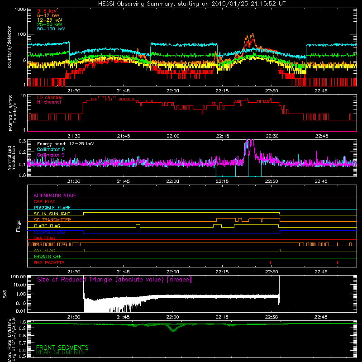Click 22:15 tick under modulation plot
The image size is (362, 362).
coord(222,181)
